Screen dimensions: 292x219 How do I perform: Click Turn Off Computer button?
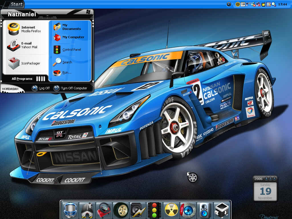pos(70,88)
